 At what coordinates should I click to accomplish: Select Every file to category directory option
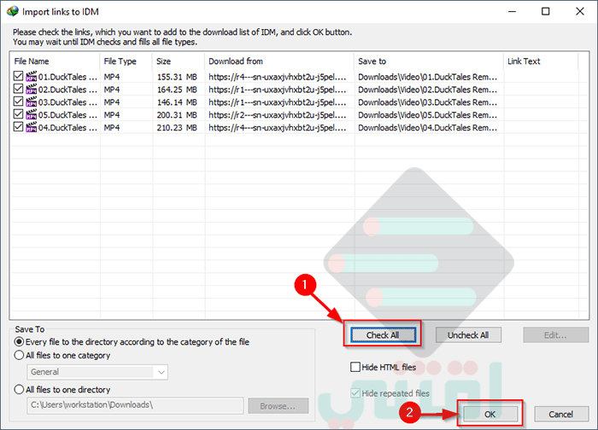coord(19,341)
